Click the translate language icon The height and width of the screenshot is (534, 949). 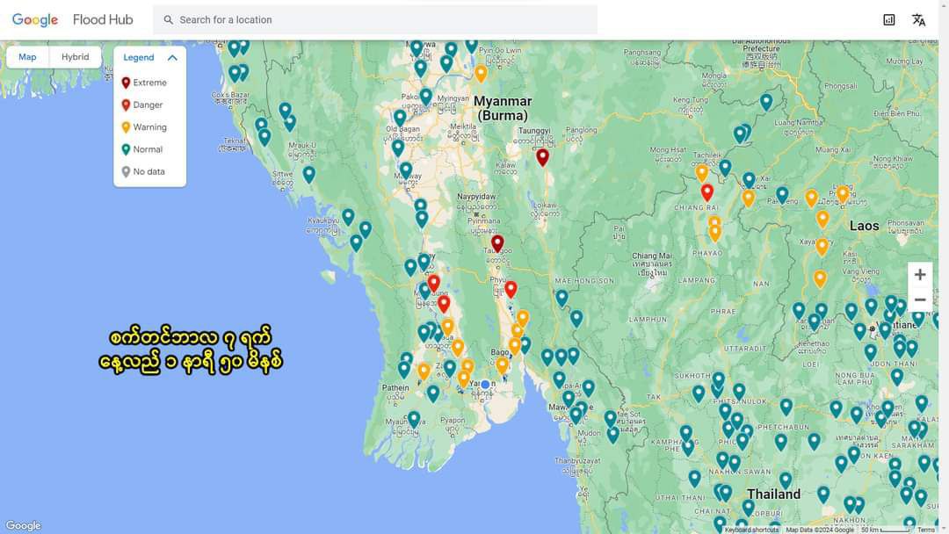[918, 19]
